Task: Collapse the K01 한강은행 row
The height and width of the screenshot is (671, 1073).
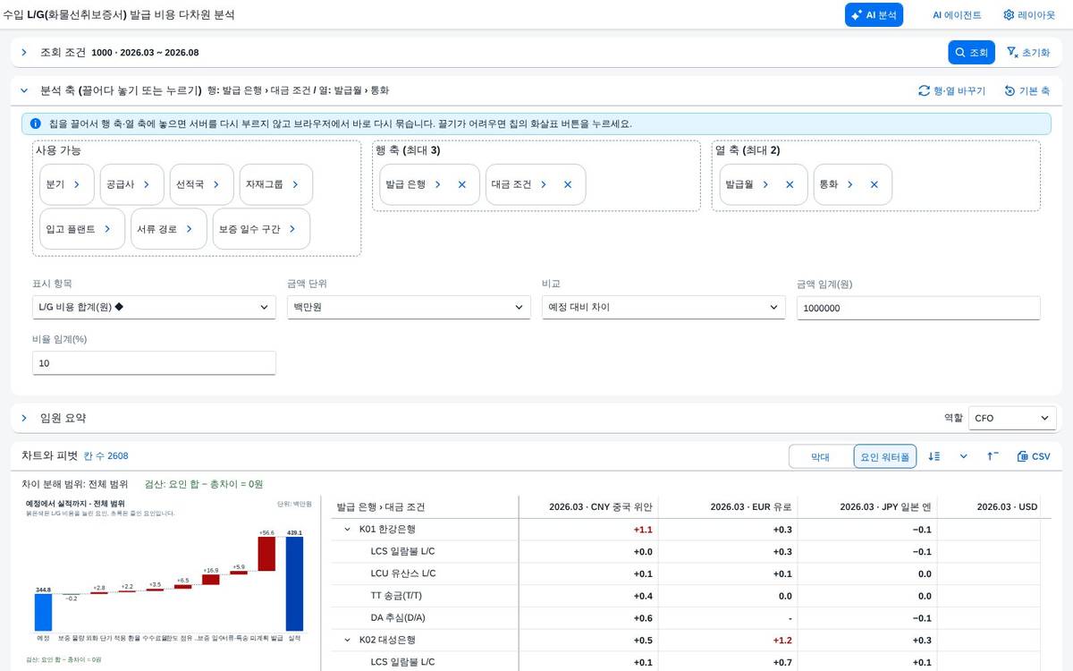Action: 348,530
